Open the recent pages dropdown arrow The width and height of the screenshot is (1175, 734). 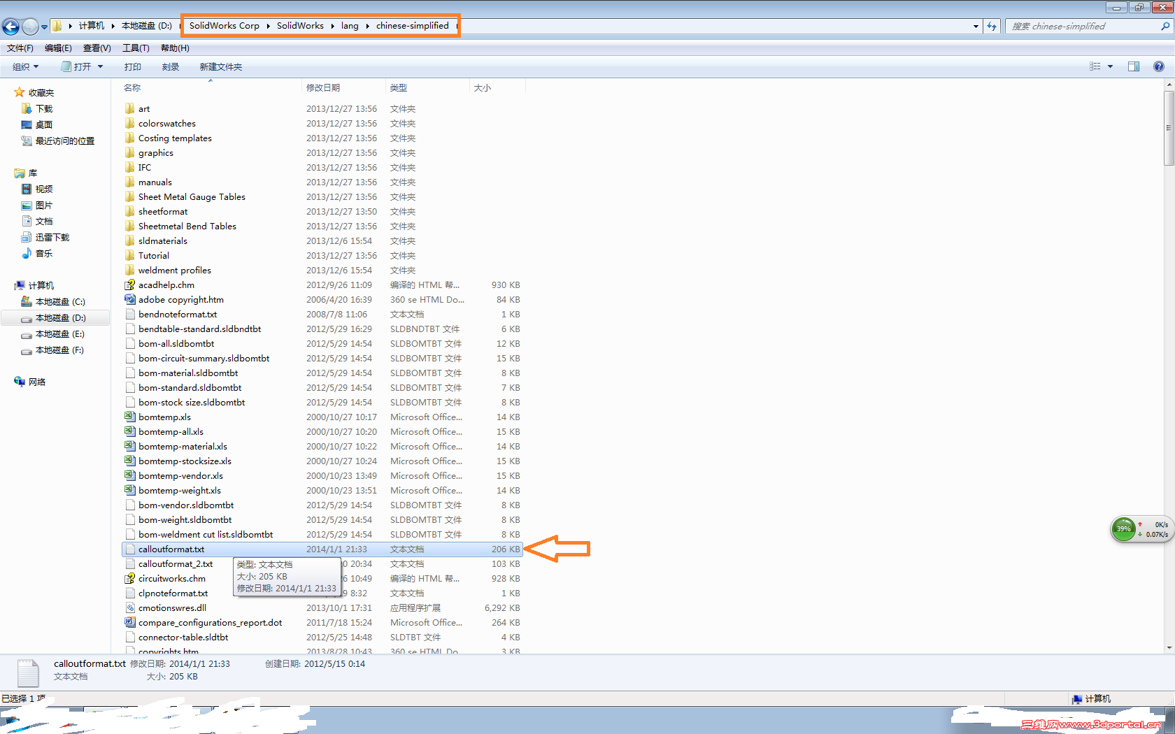point(44,27)
